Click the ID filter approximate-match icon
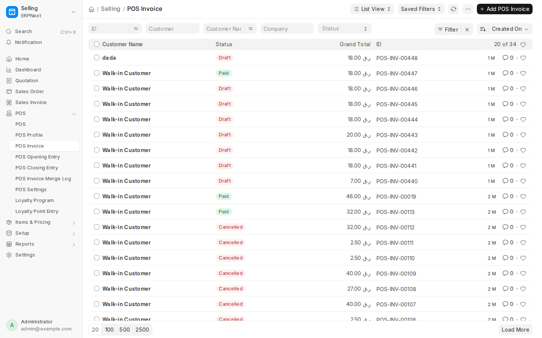This screenshot has height=338, width=542. (135, 29)
